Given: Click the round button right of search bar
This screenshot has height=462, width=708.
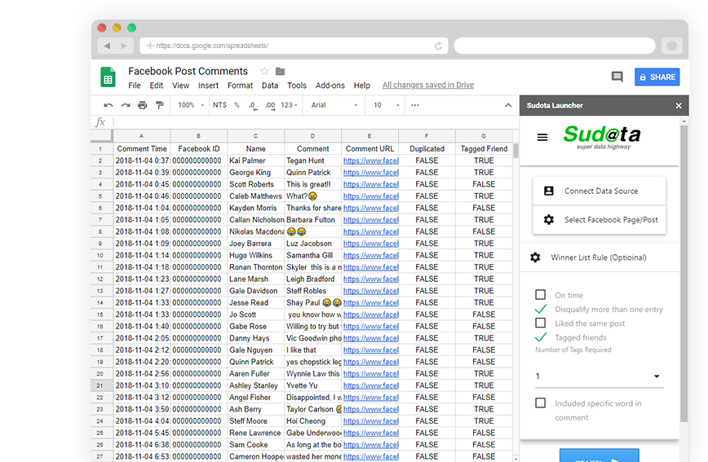Looking at the screenshot, I should [672, 46].
